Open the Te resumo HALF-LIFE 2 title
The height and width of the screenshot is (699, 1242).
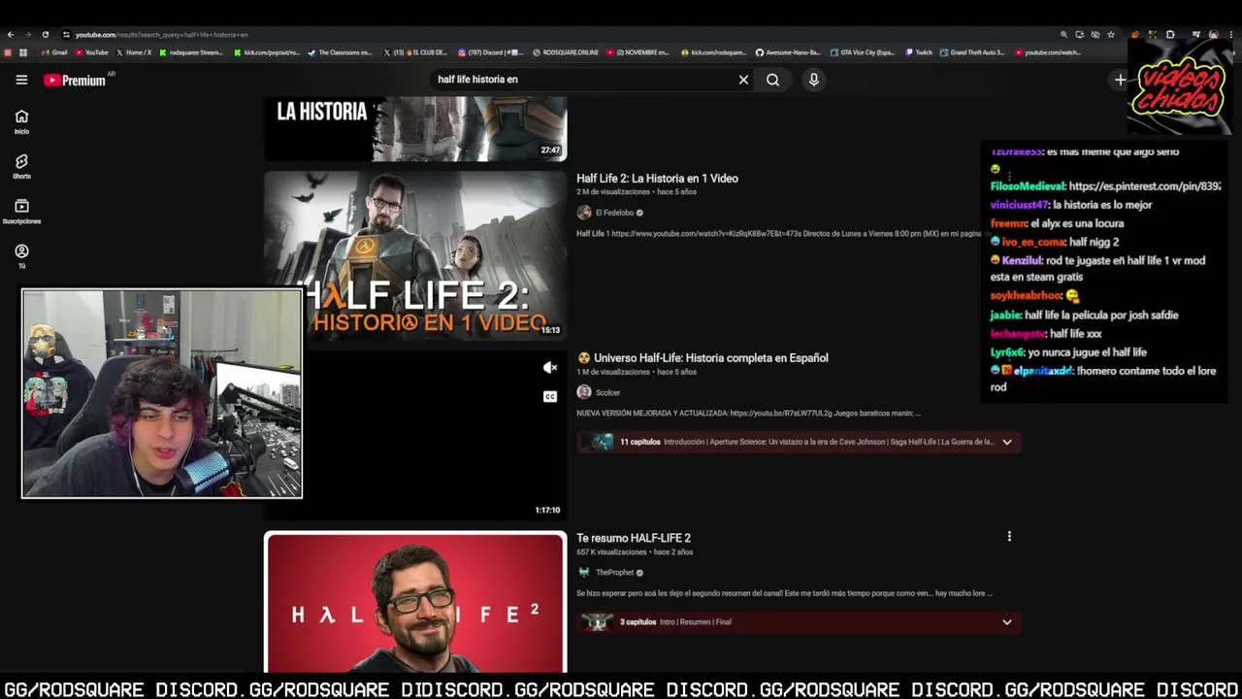tap(634, 538)
